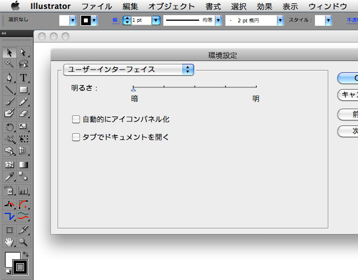Select the Pen tool
The image size is (358, 280).
click(x=10, y=78)
